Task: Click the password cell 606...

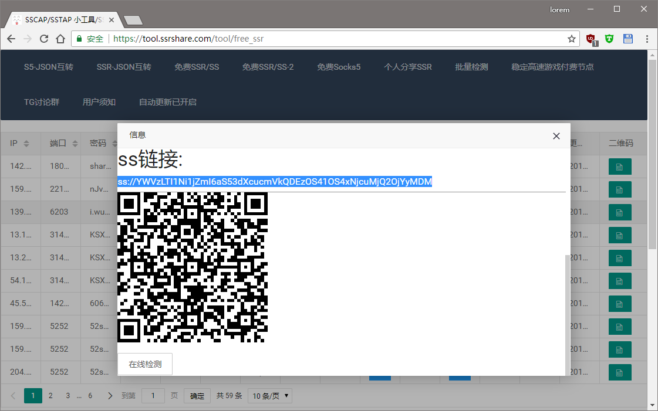Action: click(99, 303)
